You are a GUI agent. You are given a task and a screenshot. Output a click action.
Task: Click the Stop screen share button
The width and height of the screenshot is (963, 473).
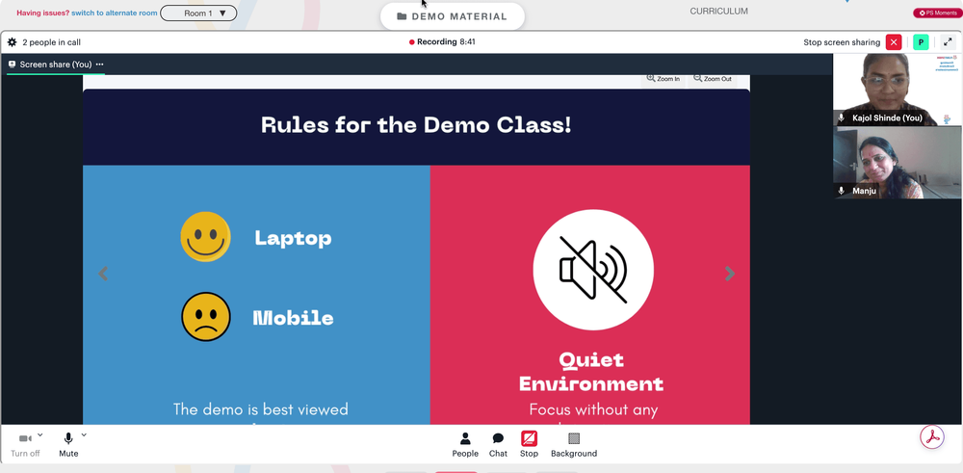click(x=529, y=445)
